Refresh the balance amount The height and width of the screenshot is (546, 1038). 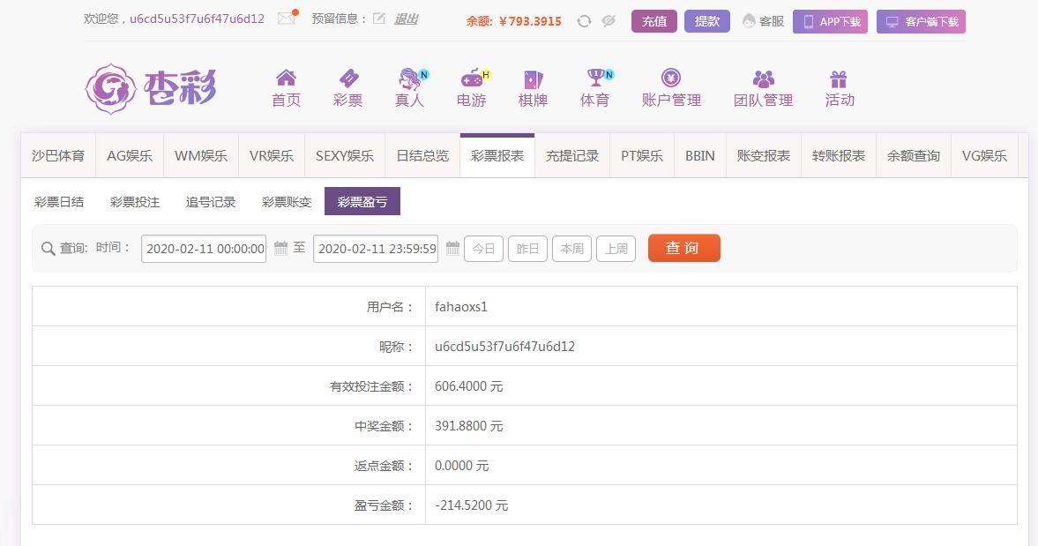point(584,21)
